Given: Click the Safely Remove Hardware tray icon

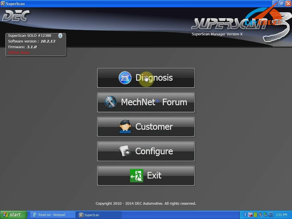Looking at the screenshot, I should coord(265,214).
